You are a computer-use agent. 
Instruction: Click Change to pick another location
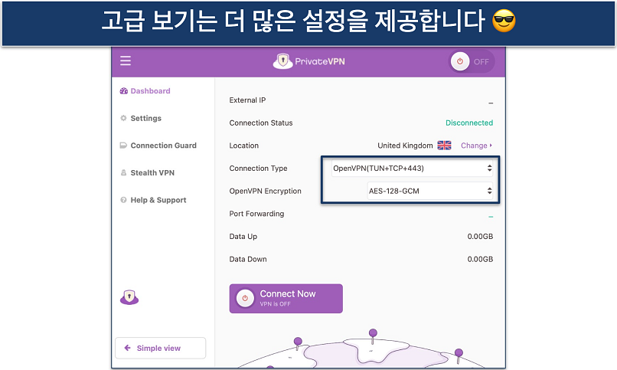tap(476, 146)
